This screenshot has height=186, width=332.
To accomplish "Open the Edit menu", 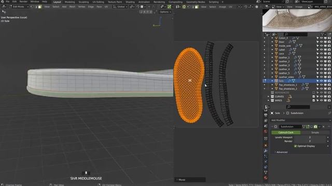I will point(15,2).
